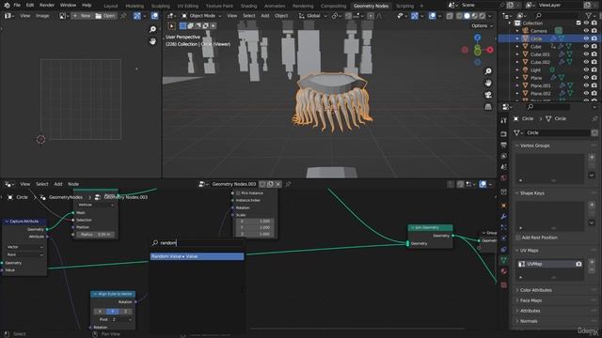This screenshot has height=338, width=602.
Task: Add a UV map with plus button
Action: coord(592,262)
